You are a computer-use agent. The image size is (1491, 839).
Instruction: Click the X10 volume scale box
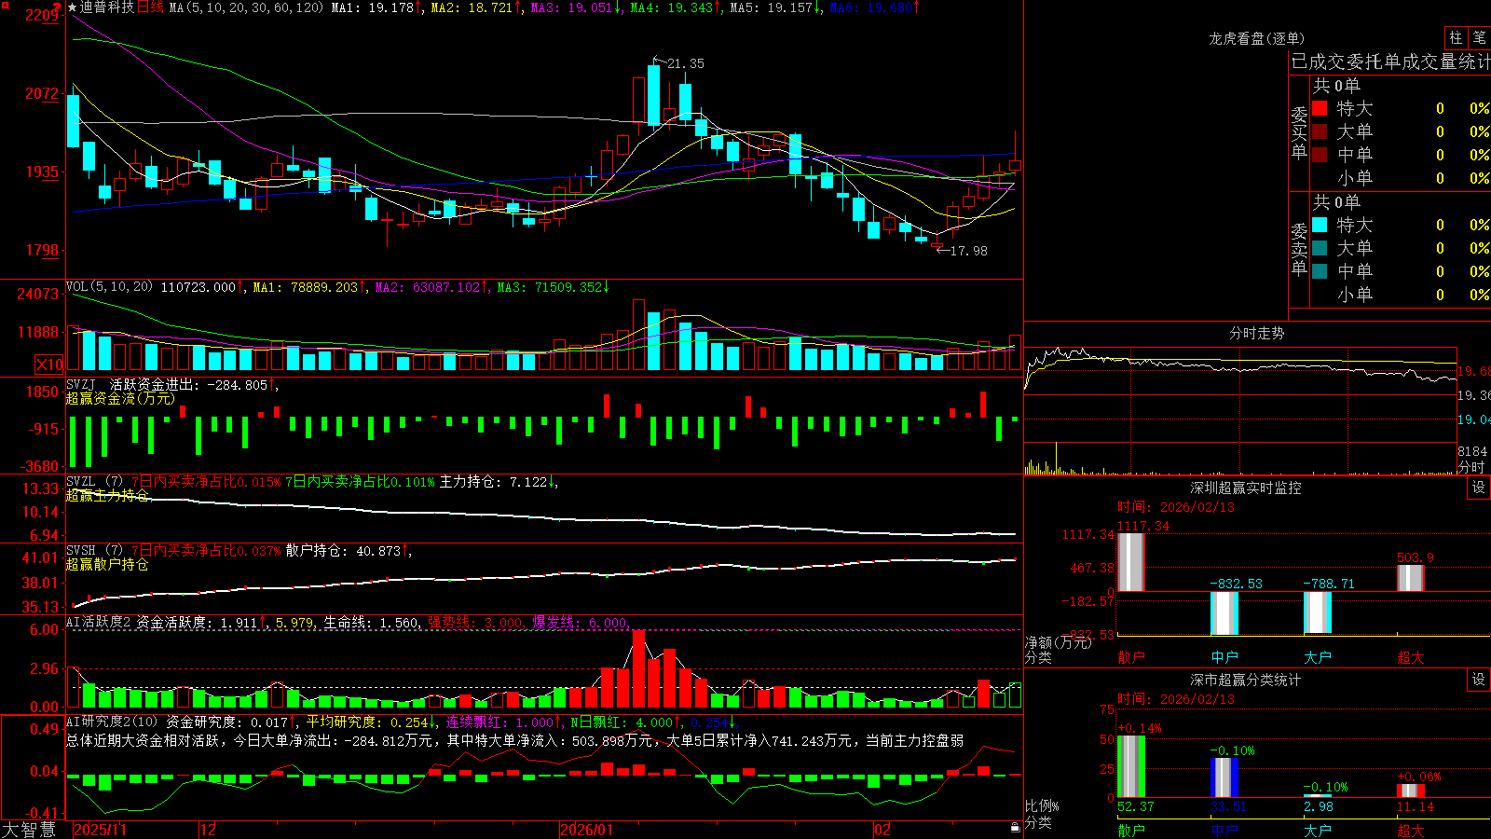coord(49,364)
